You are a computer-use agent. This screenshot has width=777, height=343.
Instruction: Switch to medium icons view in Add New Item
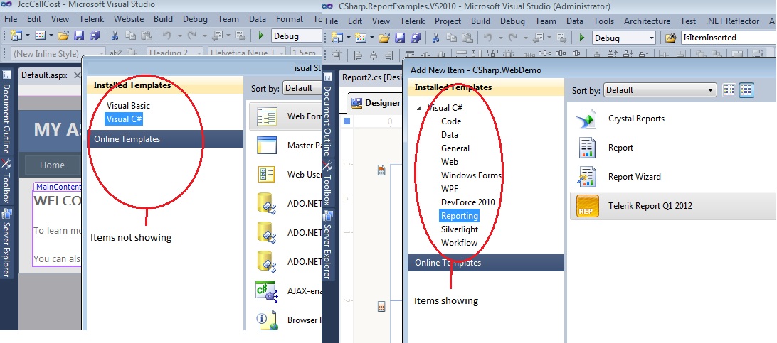pyautogui.click(x=746, y=90)
